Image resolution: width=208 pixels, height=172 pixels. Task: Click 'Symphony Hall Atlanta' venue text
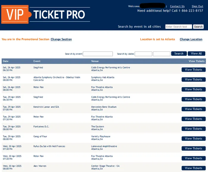pyautogui.click(x=103, y=77)
